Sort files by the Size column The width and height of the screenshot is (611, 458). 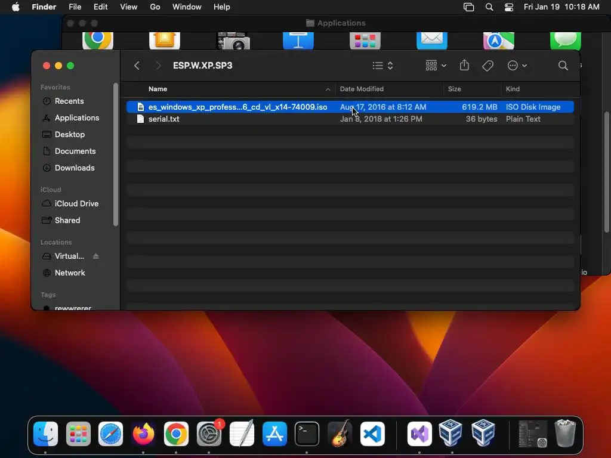point(454,89)
